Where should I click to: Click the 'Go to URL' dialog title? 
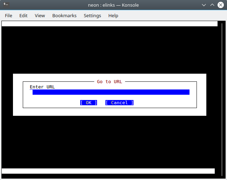(x=109, y=82)
